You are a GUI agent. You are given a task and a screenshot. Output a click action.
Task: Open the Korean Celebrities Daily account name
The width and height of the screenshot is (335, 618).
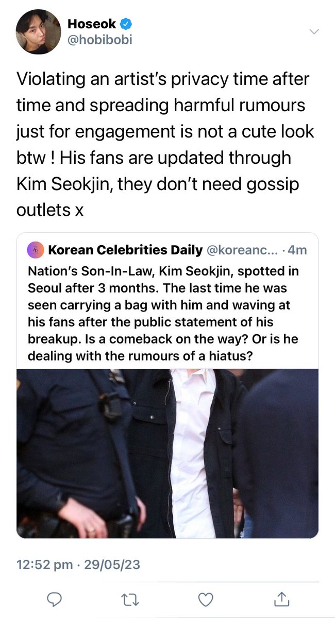125,250
